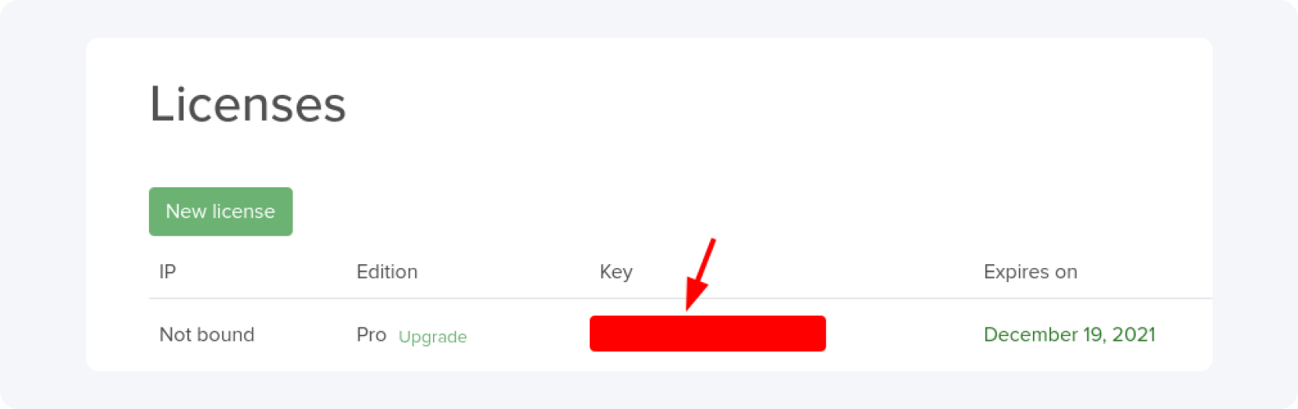The height and width of the screenshot is (409, 1298).
Task: Click empty row space between key and expiry date
Action: point(902,335)
